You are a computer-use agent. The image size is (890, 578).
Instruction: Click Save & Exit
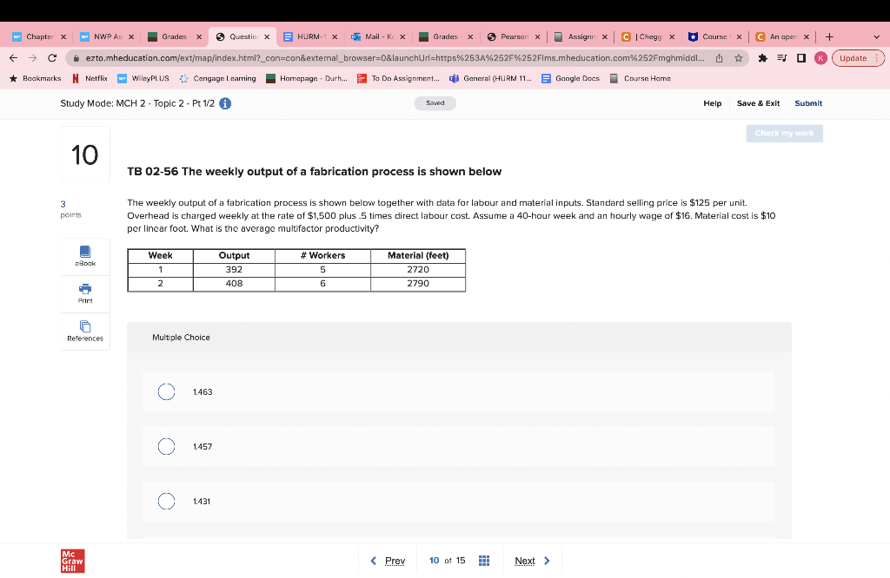click(x=758, y=103)
